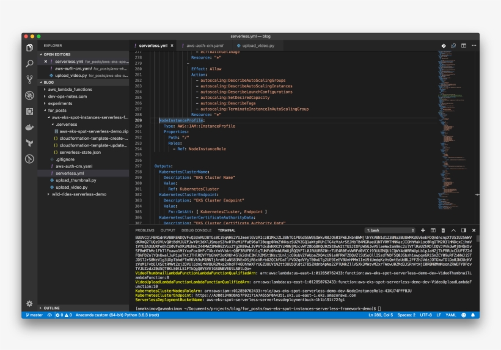Screen dimensions: 501x350
Task: Move the panel to the right side
Action: pyautogui.click(x=464, y=230)
